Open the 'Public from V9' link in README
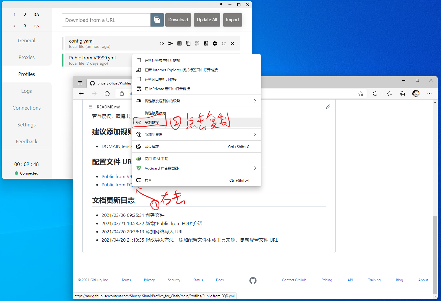This screenshot has width=441, height=301. (x=117, y=176)
